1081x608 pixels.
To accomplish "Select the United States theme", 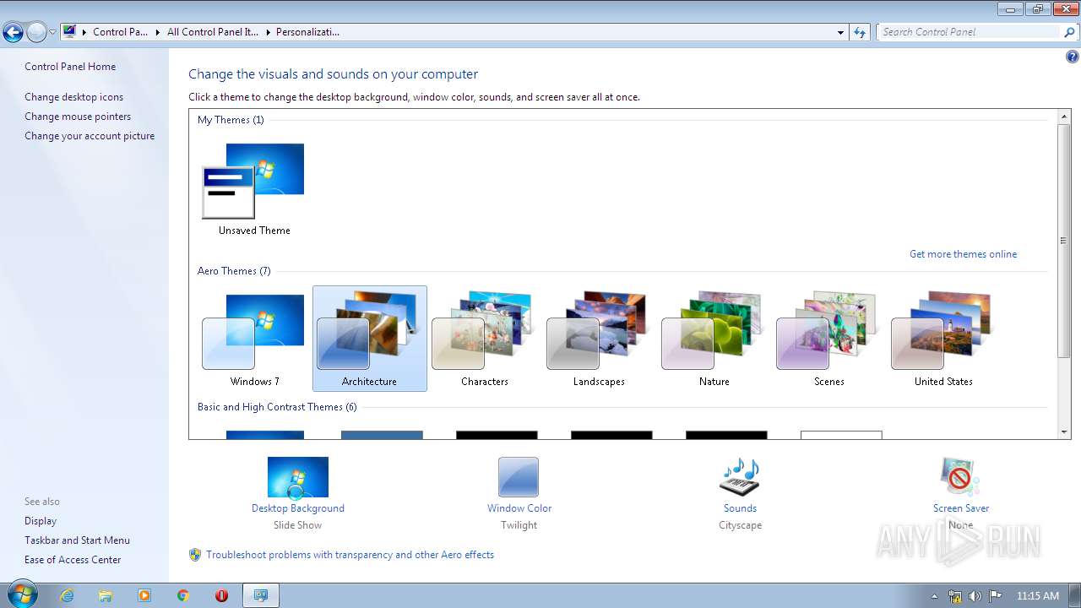I will click(944, 339).
